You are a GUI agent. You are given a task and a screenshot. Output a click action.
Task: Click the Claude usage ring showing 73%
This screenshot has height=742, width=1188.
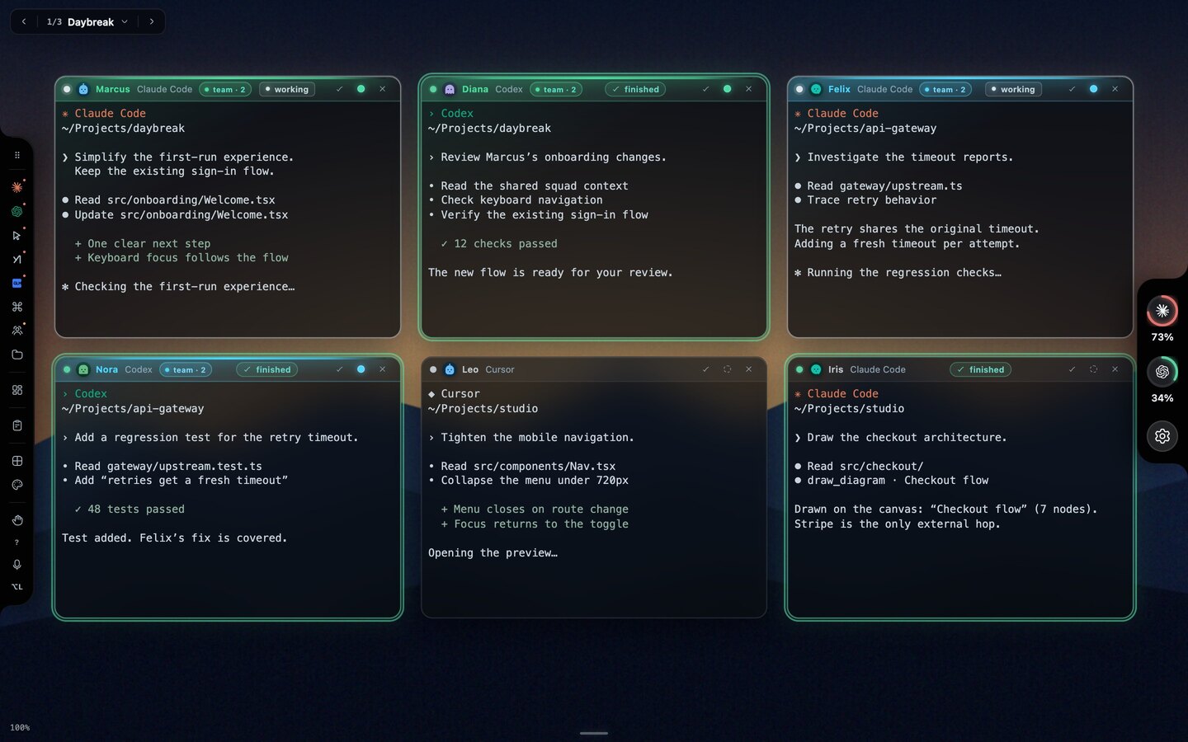(1162, 311)
